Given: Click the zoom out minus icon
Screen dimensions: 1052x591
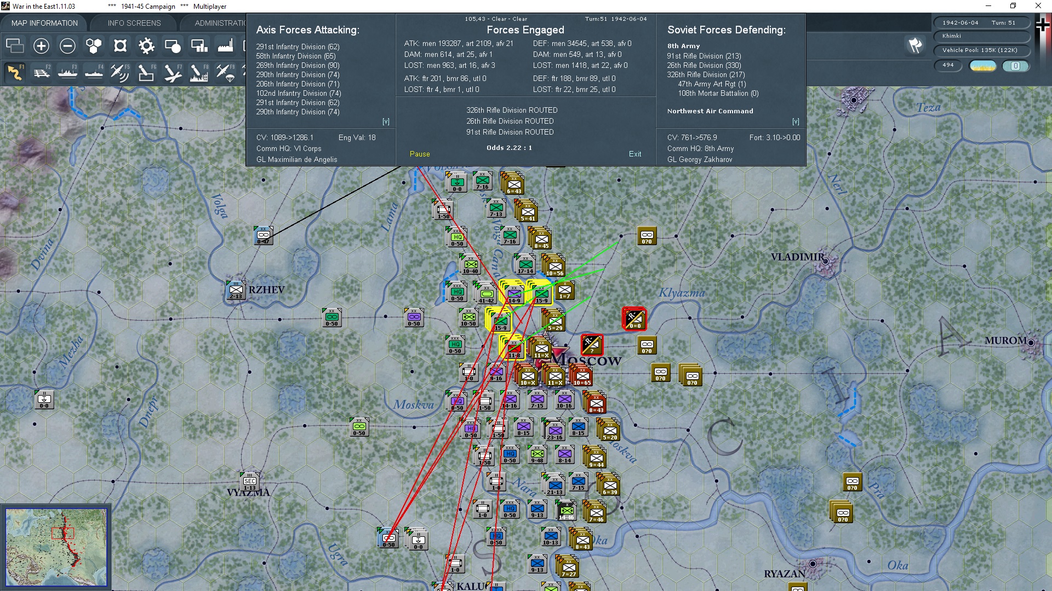Looking at the screenshot, I should (67, 46).
